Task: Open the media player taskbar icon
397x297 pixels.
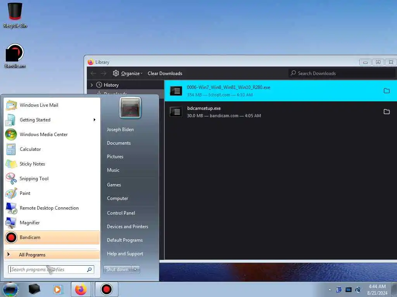Action: (57, 289)
